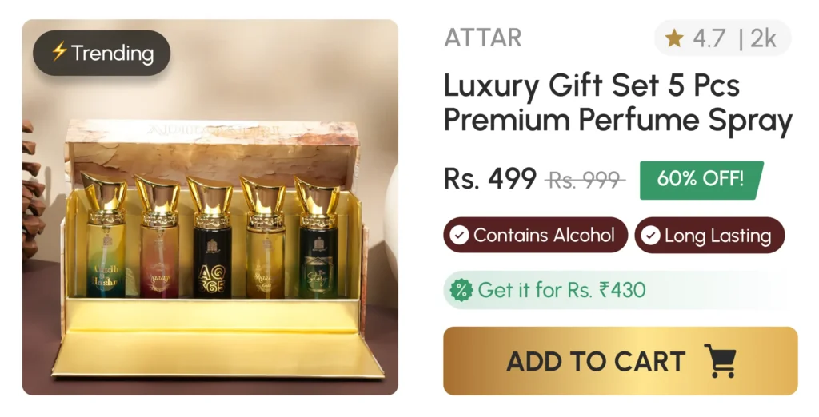Image resolution: width=819 pixels, height=417 pixels.
Task: Select the Contains Alcohol tag
Action: point(535,235)
